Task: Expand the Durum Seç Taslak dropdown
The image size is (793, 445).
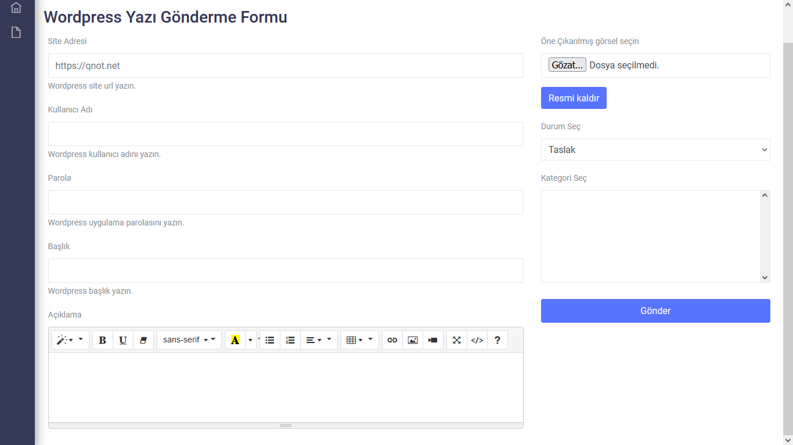Action: point(655,149)
